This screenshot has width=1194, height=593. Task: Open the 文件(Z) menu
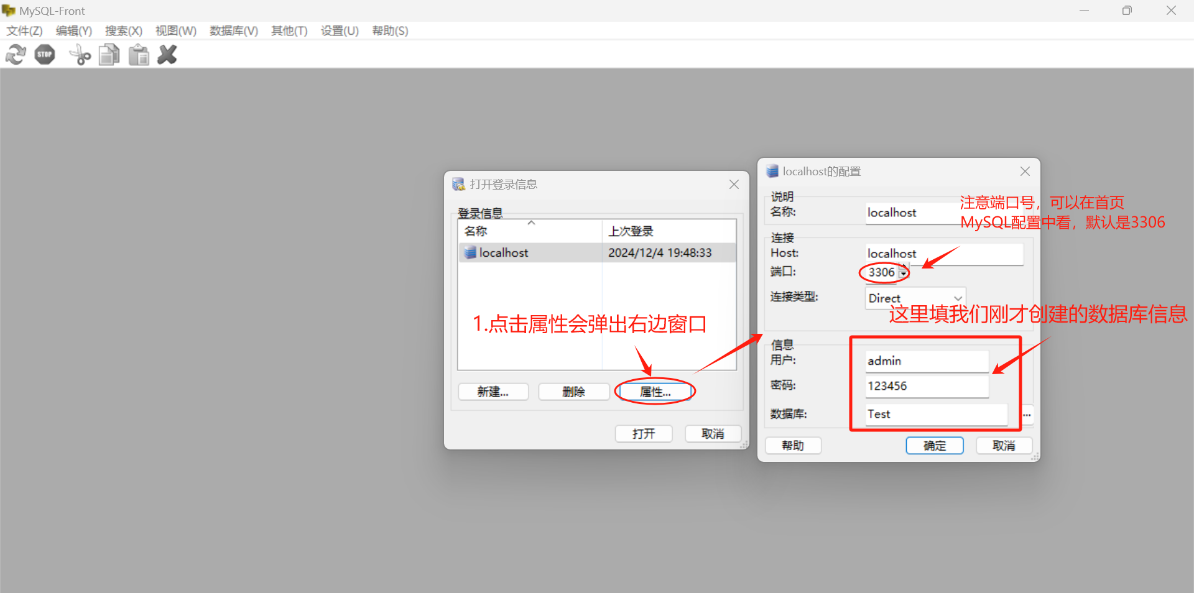[24, 31]
